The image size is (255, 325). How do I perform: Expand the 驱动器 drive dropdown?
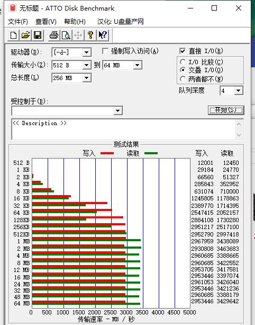point(87,52)
